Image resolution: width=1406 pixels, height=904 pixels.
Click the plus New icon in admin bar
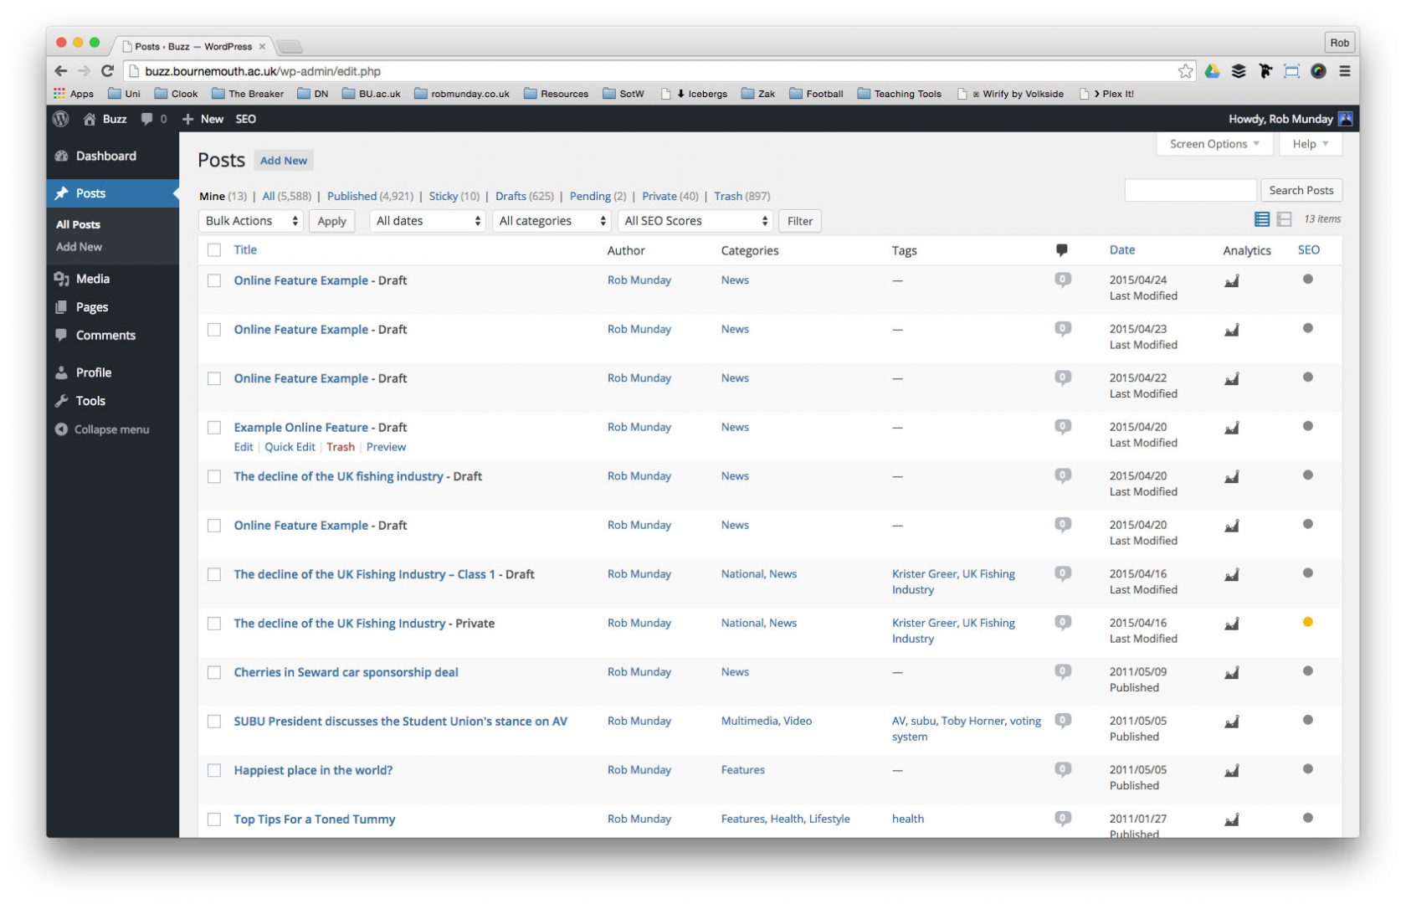tap(188, 119)
